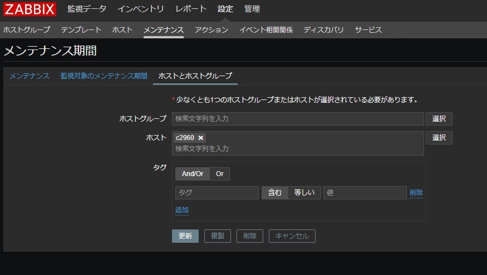The width and height of the screenshot is (487, 275).
Task: Select the ホストとホストグループ tab
Action: click(195, 76)
